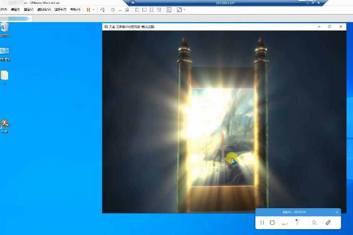Show the library sidebar layout icon
The width and height of the screenshot is (353, 235).
click(x=137, y=10)
